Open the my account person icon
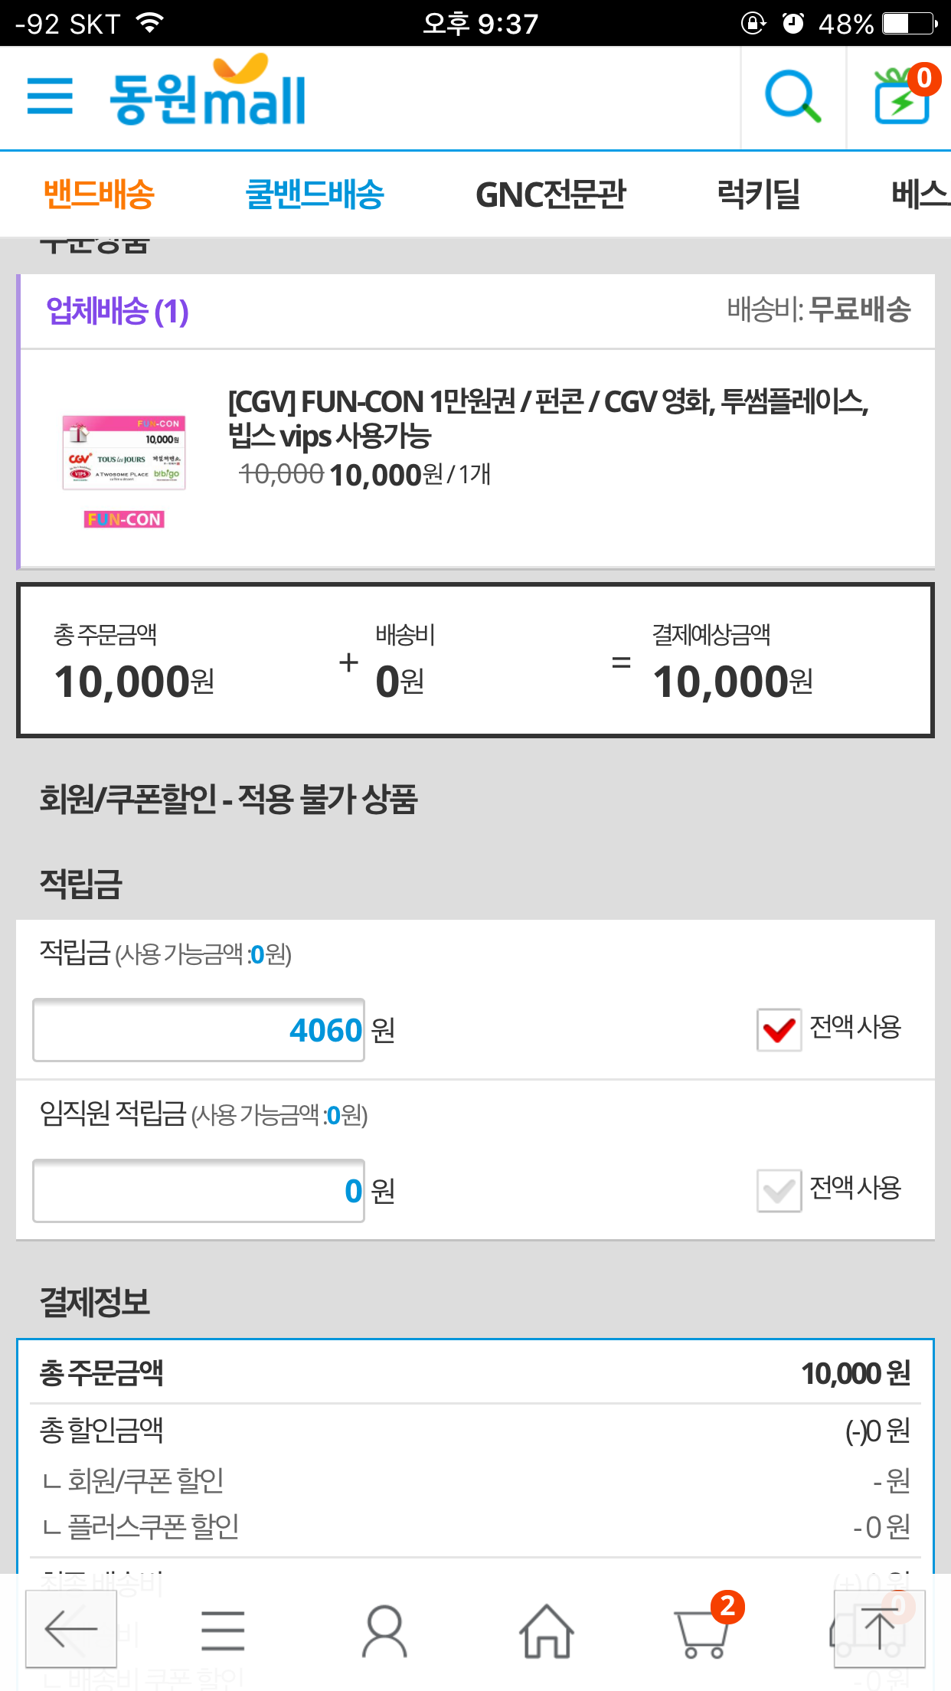Screen dimensions: 951x1691 [x=384, y=1630]
